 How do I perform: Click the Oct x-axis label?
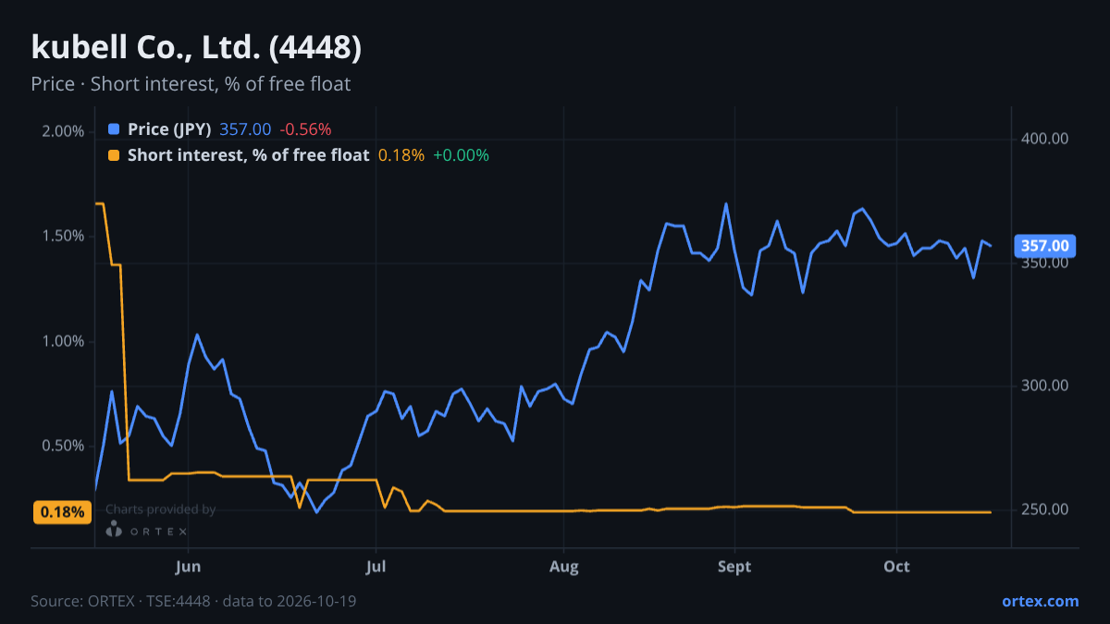click(x=897, y=566)
